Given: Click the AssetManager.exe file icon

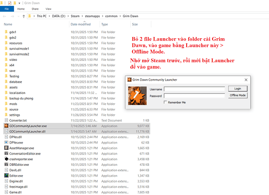Looking at the screenshot, I should [6, 148].
